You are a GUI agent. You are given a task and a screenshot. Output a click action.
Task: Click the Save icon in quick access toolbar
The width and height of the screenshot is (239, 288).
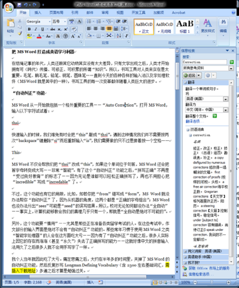coord(19,5)
